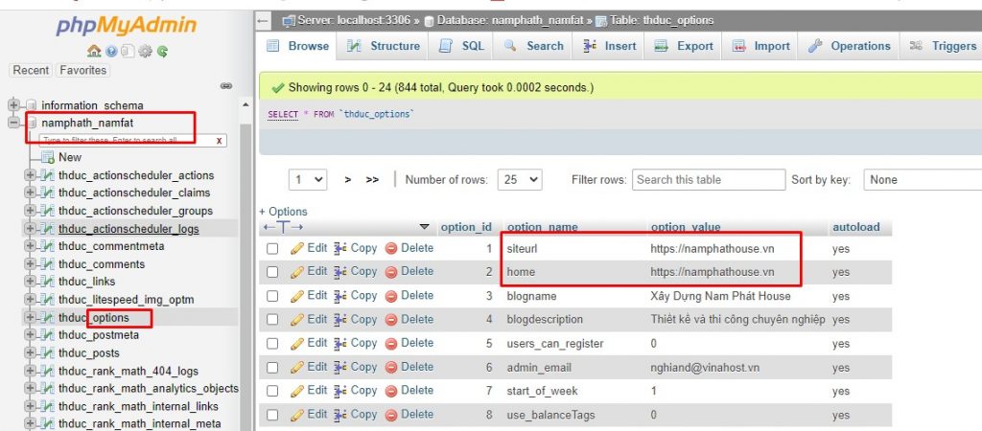Screen dimensions: 982x431
Task: Expand the + Options link
Action: (283, 212)
